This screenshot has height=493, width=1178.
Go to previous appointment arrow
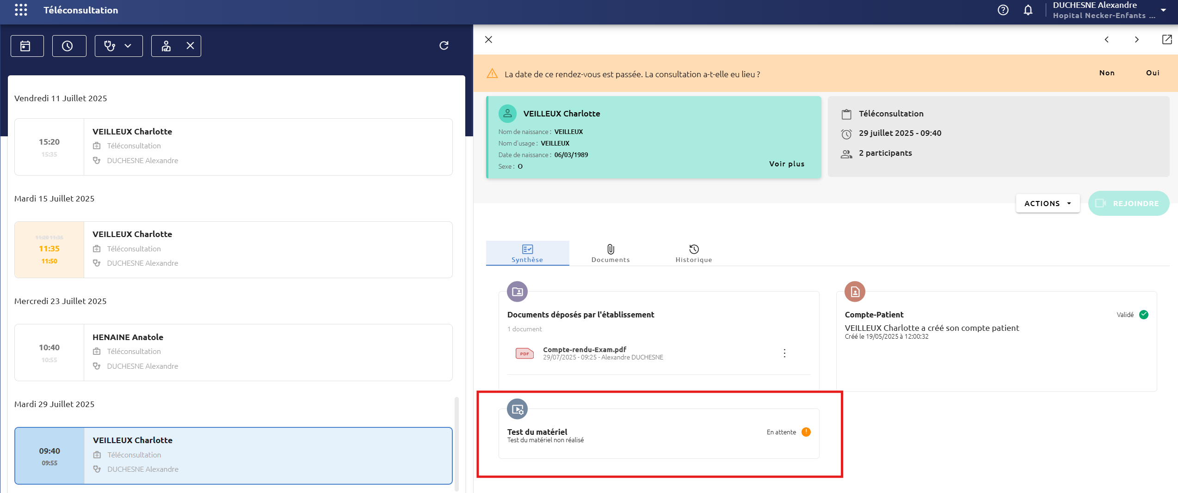[1106, 39]
